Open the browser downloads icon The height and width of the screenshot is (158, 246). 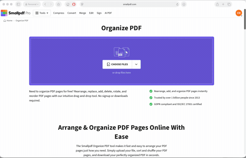[184, 5]
